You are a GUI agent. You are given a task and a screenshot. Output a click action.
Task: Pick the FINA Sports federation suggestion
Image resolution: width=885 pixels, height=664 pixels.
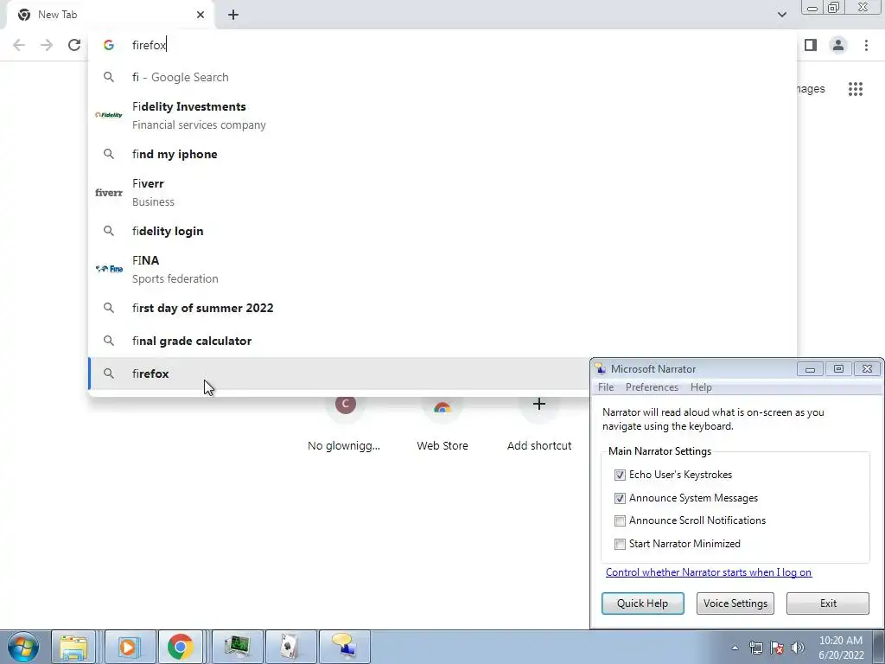pyautogui.click(x=442, y=270)
